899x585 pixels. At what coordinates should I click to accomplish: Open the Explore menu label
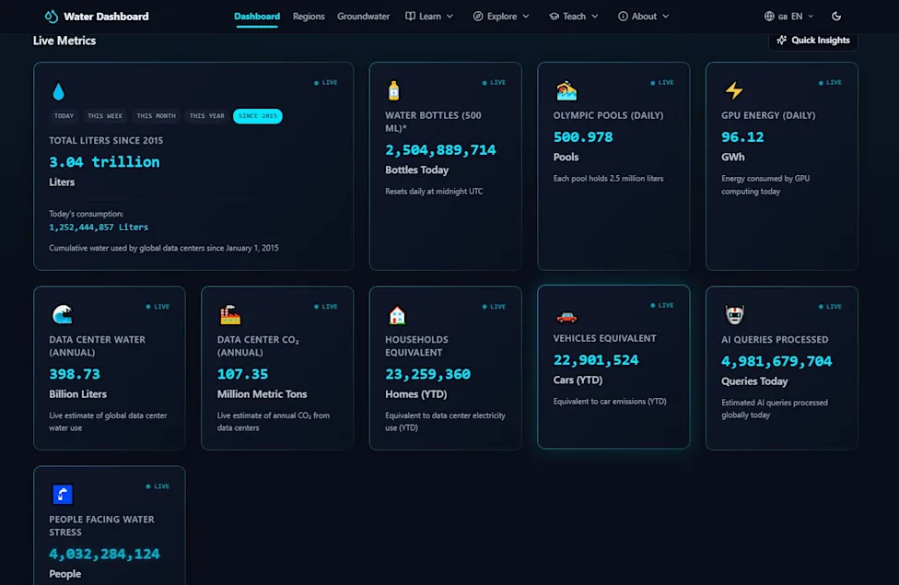click(x=502, y=16)
